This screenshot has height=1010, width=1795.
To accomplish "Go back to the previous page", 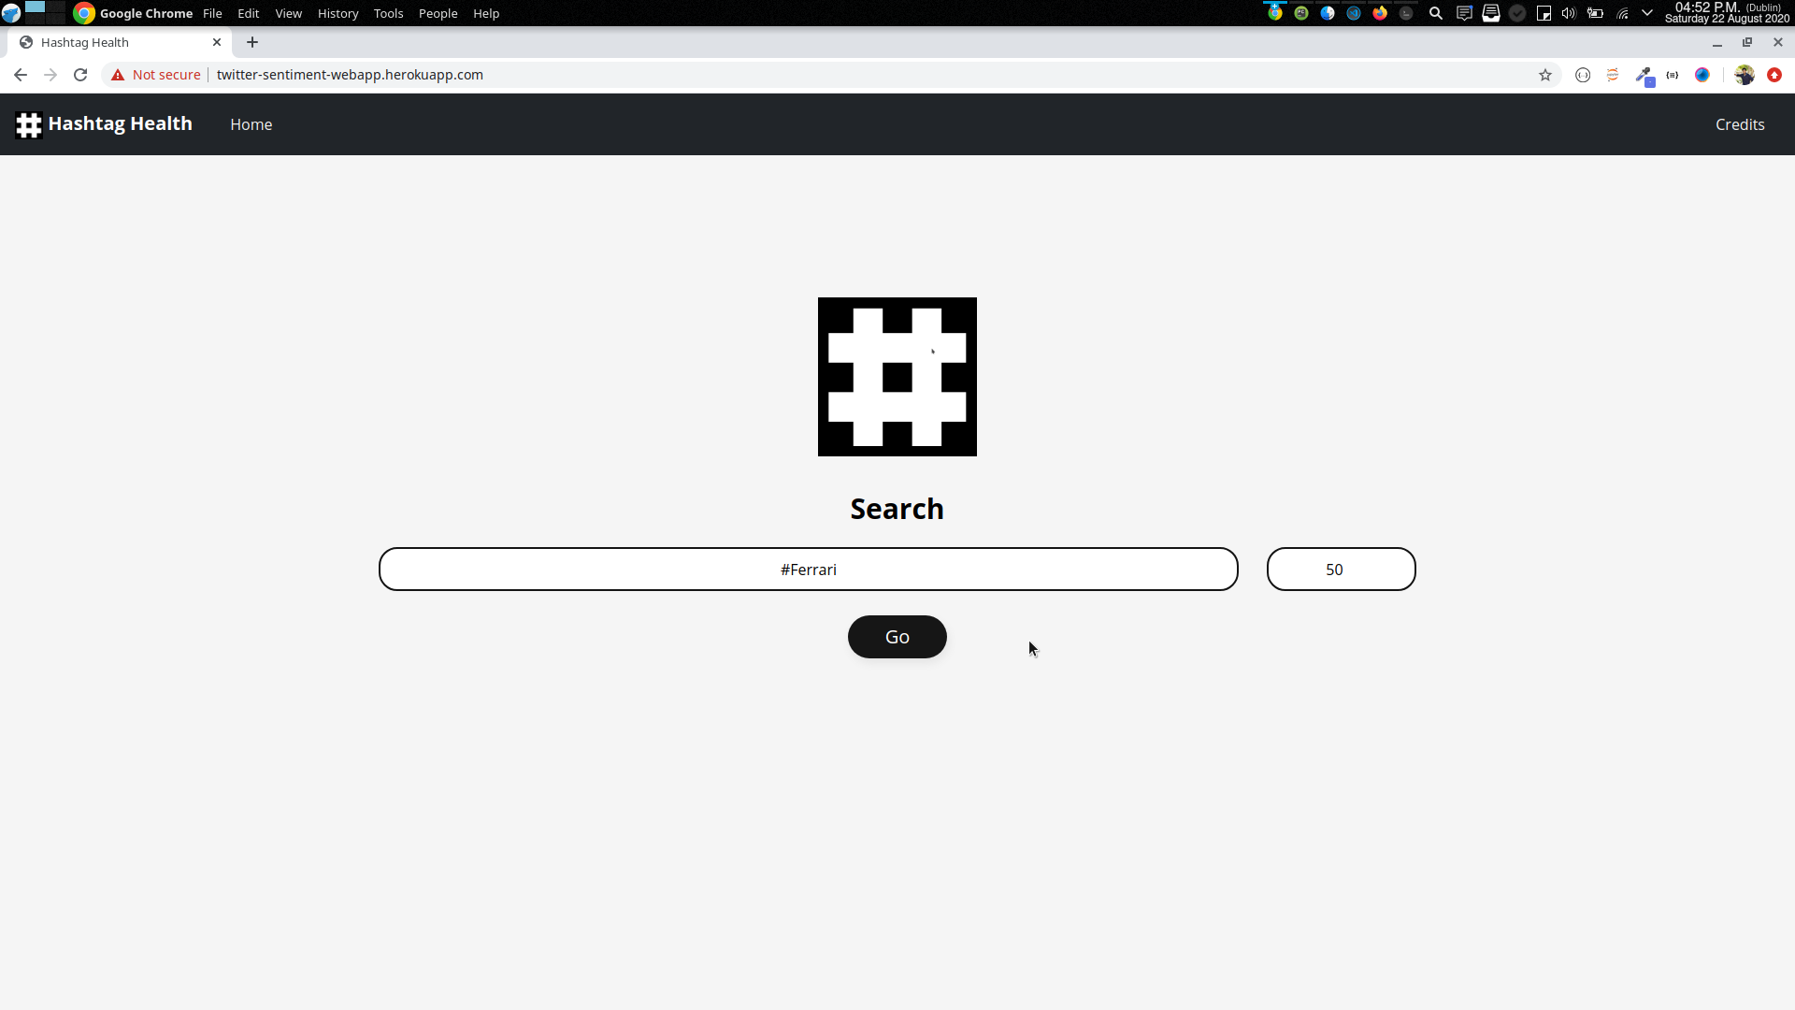I will (x=21, y=75).
